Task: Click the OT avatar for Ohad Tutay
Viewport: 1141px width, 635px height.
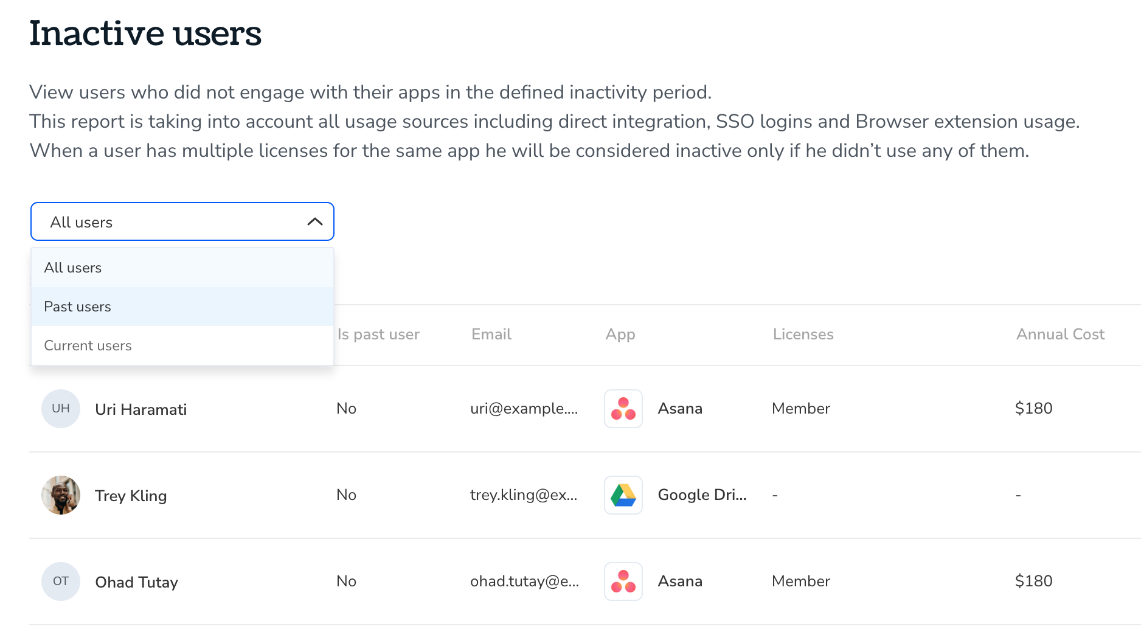Action: pos(61,581)
